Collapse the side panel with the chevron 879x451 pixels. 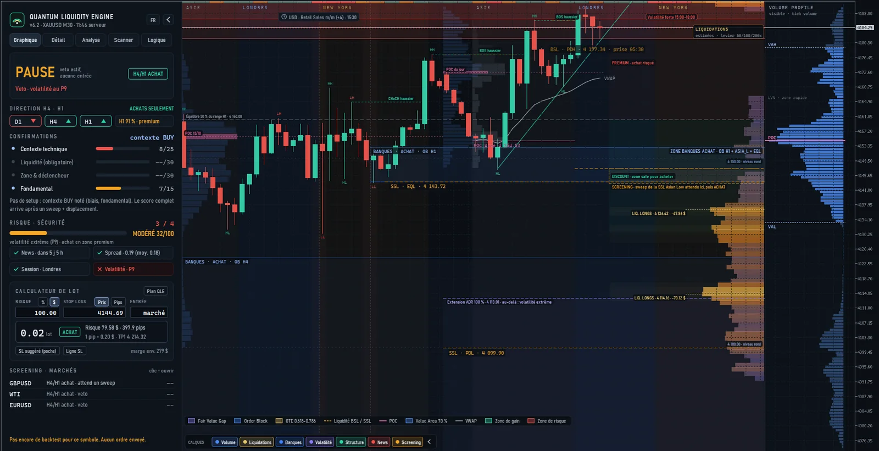click(x=168, y=20)
